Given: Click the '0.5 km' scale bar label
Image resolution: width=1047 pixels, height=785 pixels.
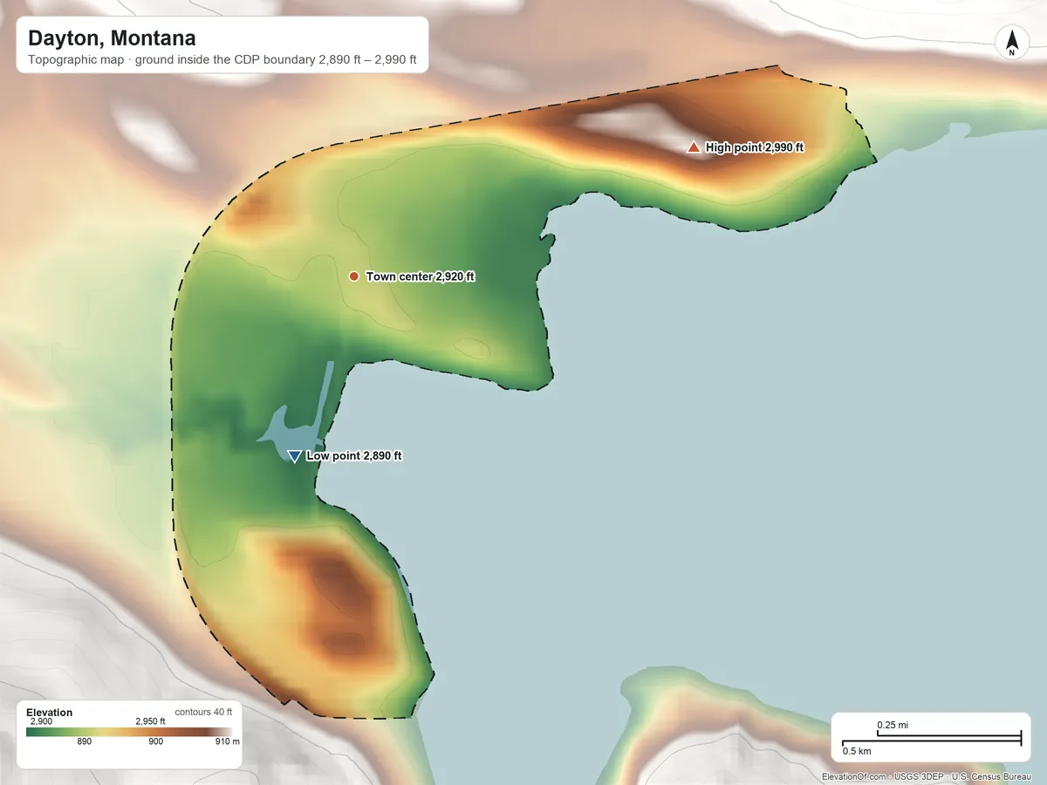Looking at the screenshot, I should [857, 751].
